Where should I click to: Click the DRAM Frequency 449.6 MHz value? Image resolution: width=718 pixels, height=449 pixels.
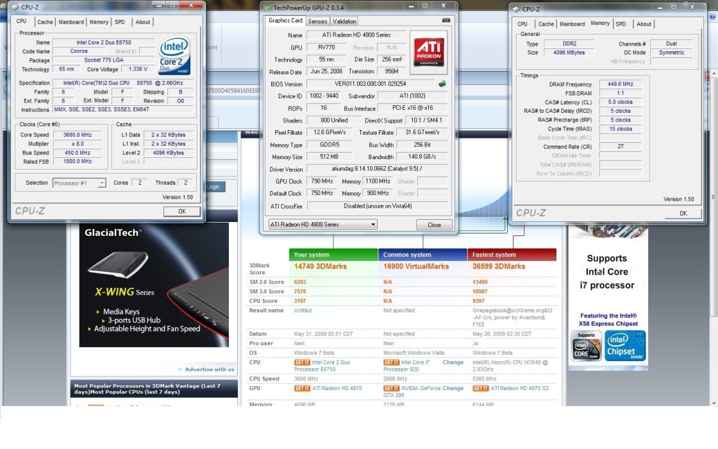pos(620,84)
